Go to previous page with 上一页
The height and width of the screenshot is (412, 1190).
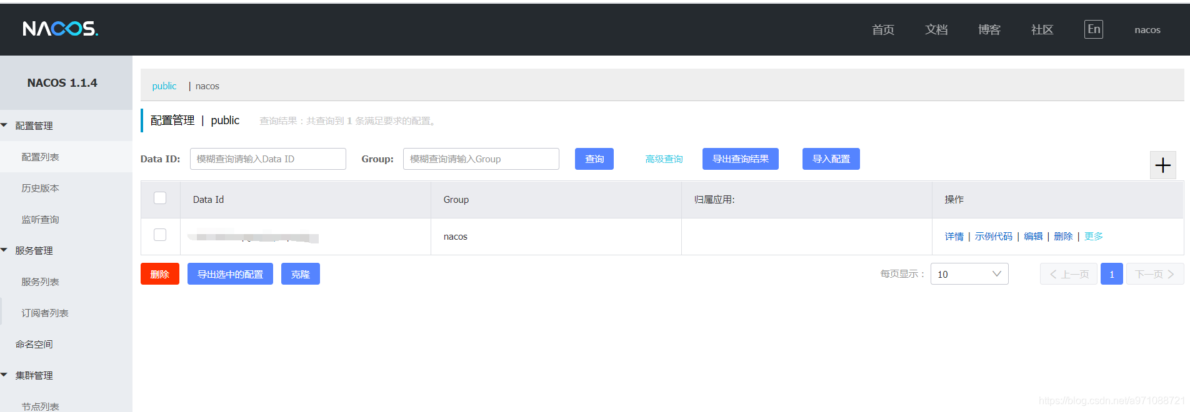point(1068,274)
